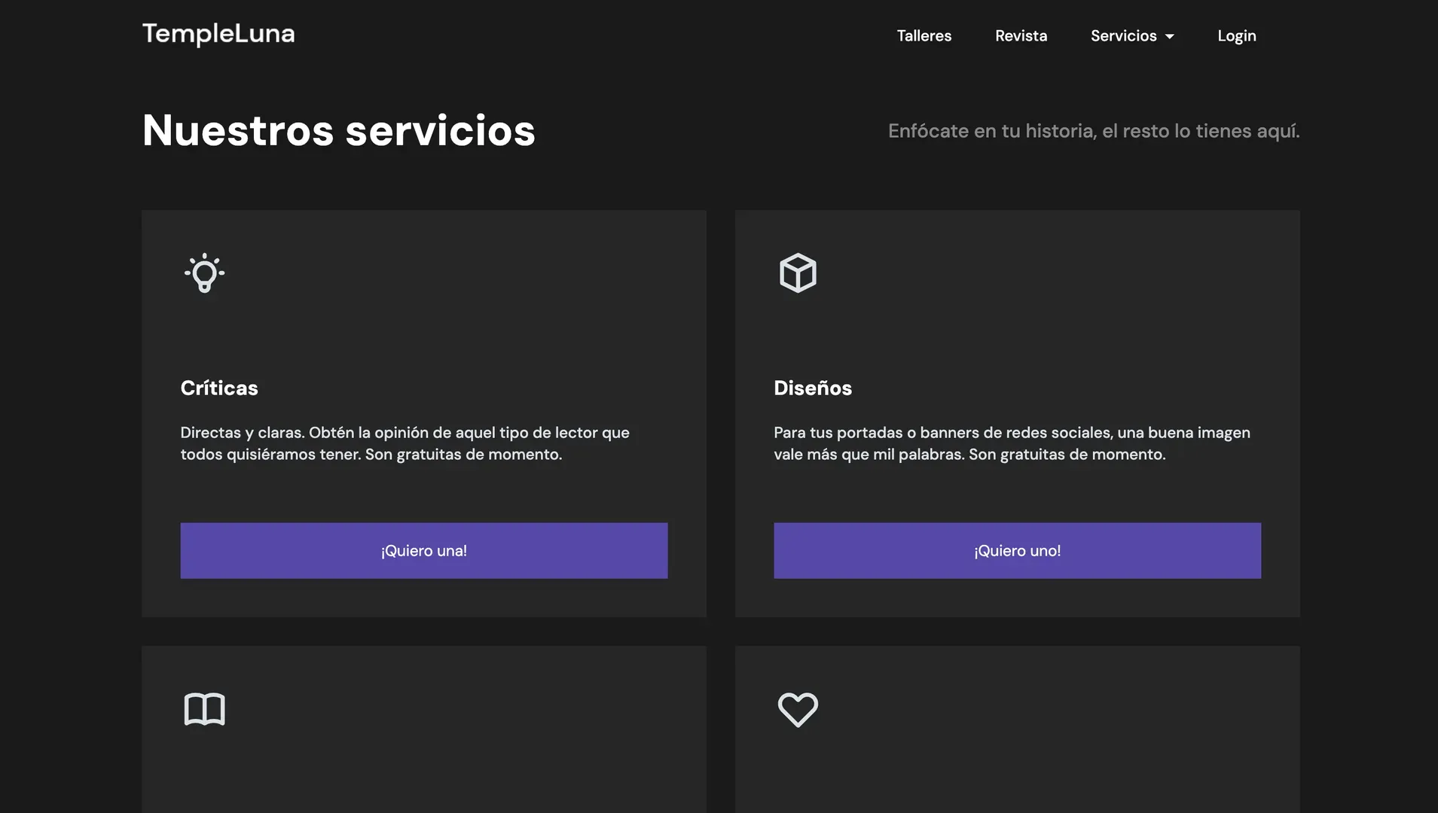Click the tagline 'Enfócate en tu historia'
Image resolution: width=1438 pixels, height=813 pixels.
1093,131
